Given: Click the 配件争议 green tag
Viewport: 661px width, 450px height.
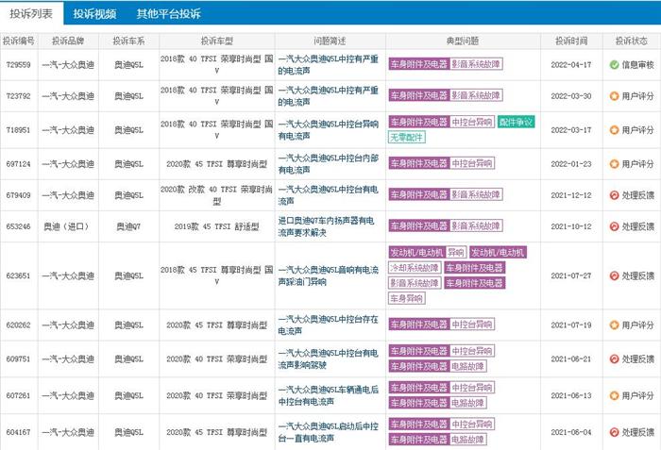Looking at the screenshot, I should [516, 123].
